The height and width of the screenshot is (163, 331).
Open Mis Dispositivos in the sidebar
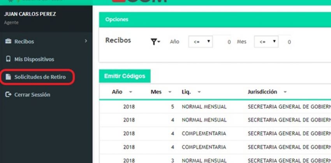point(34,59)
